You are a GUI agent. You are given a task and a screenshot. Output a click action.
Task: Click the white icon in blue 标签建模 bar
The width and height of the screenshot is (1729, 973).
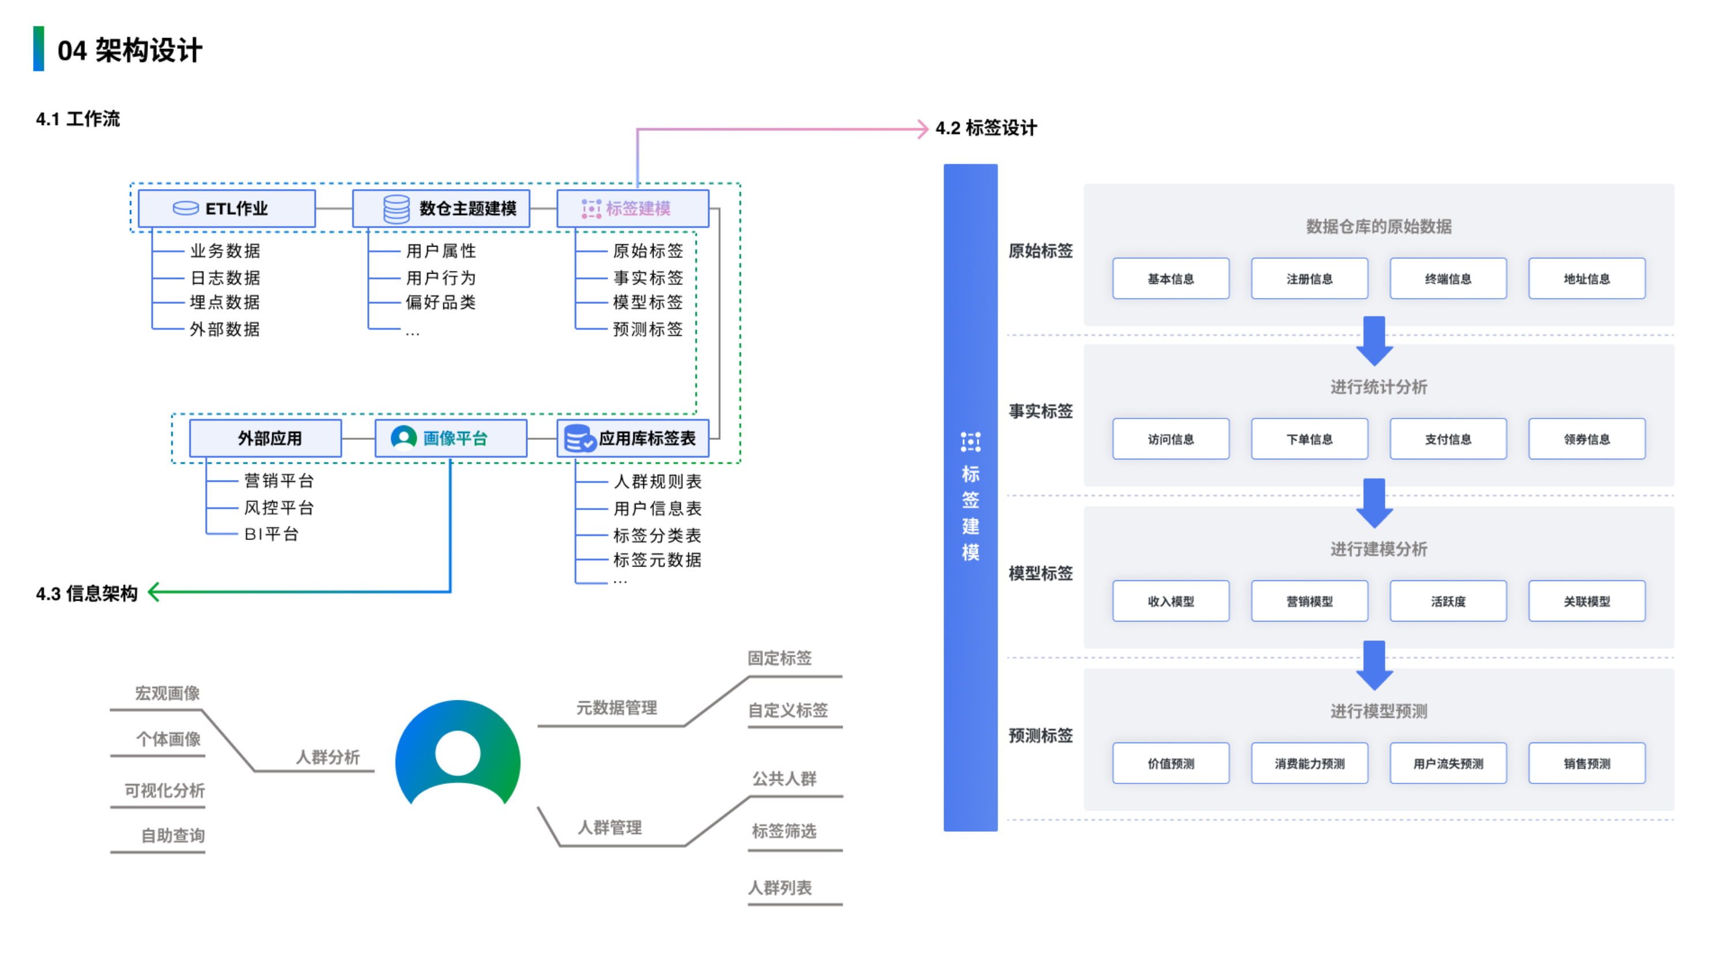970,442
